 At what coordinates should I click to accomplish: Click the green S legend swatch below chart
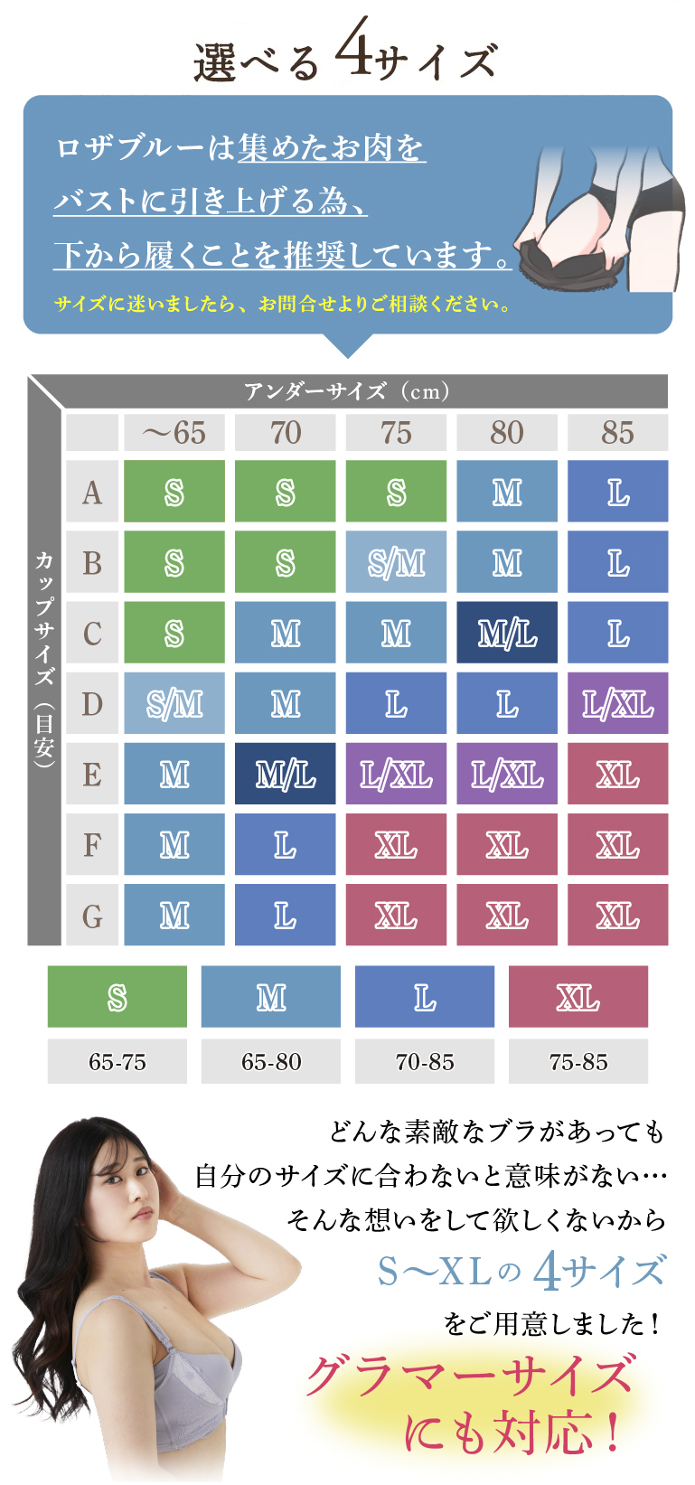[x=117, y=996]
